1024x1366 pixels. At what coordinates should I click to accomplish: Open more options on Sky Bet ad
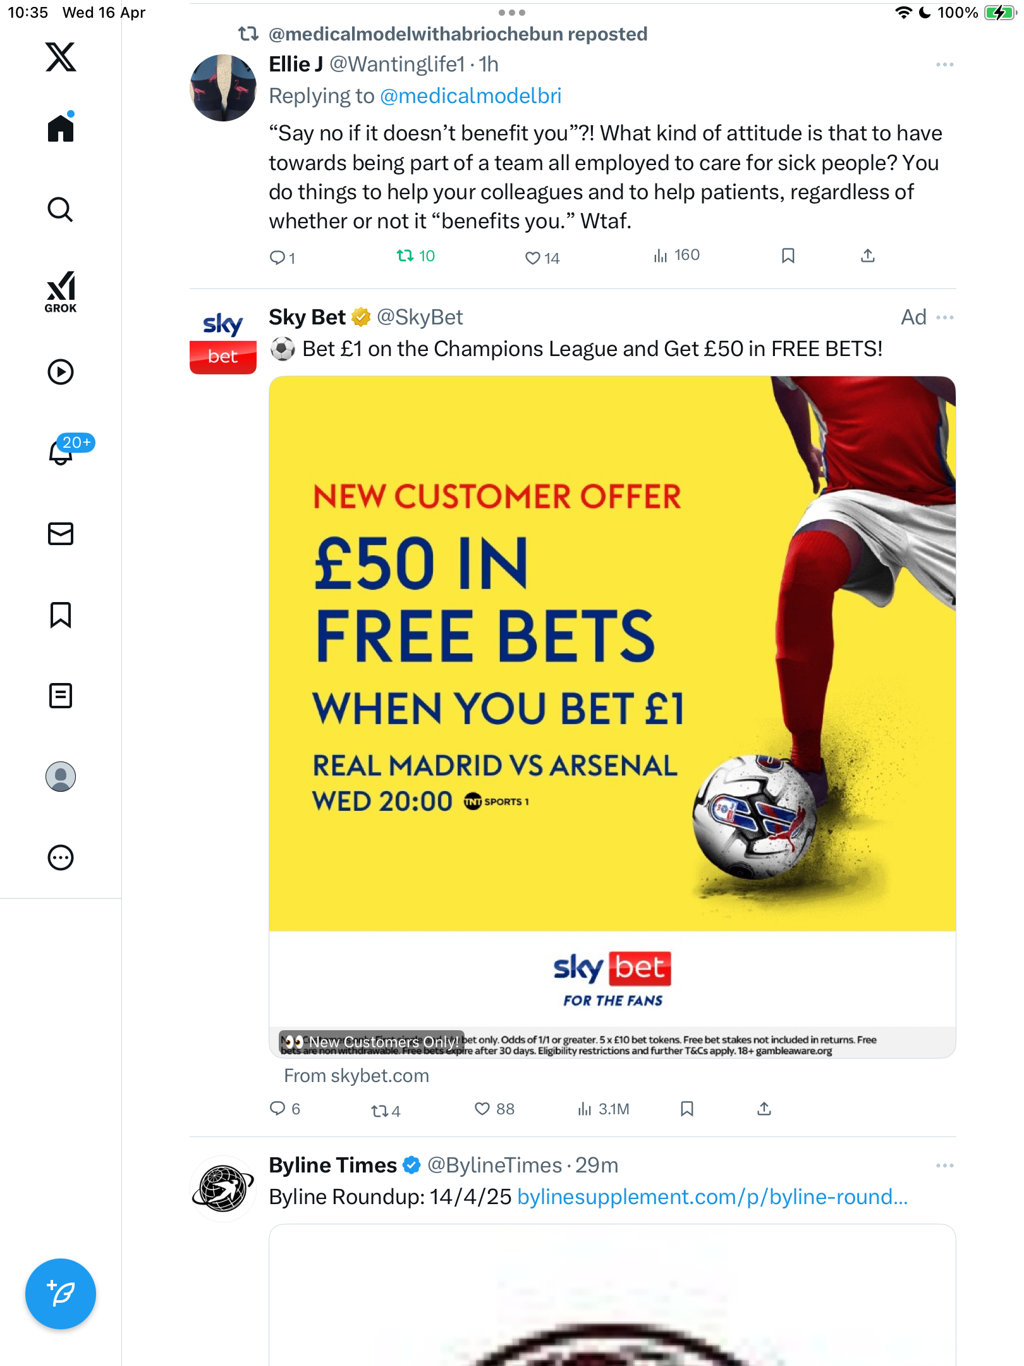944,317
